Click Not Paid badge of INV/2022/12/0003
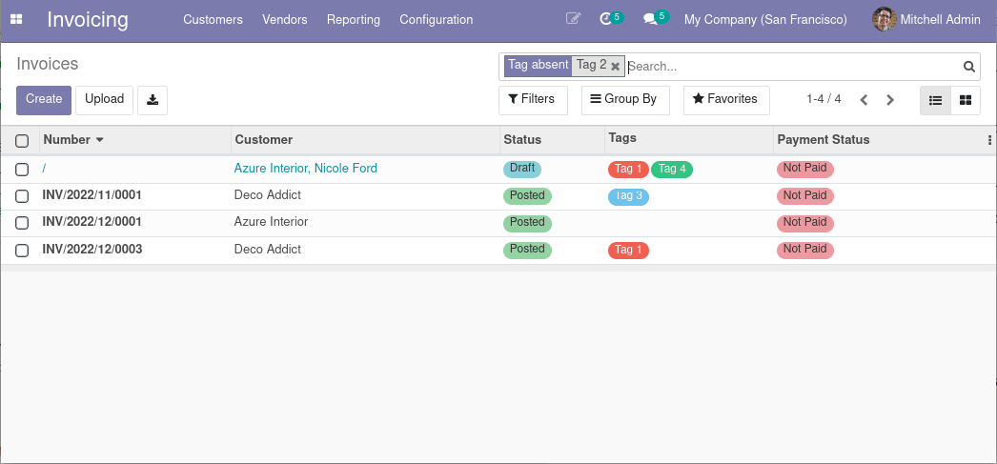The width and height of the screenshot is (997, 464). [x=805, y=250]
